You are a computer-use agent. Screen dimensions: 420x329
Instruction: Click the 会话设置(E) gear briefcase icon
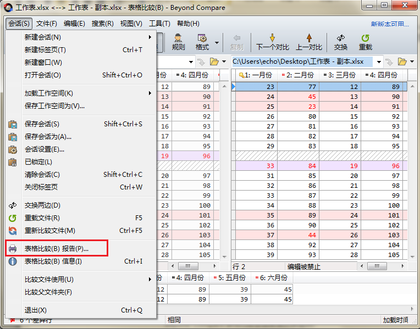pos(13,149)
